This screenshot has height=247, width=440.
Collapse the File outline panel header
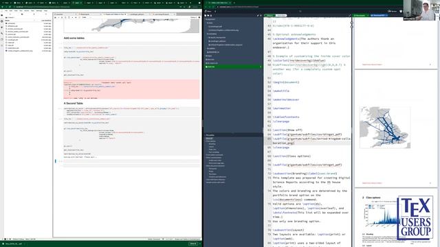[234, 135]
